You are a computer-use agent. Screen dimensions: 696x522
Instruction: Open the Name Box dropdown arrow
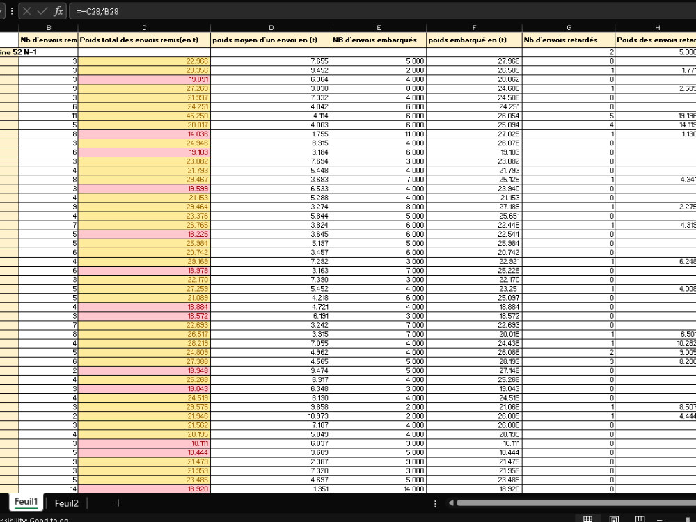(x=1, y=12)
